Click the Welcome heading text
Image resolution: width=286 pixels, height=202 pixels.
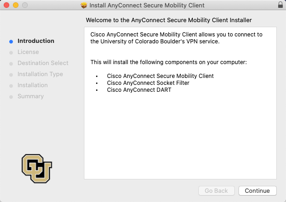pyautogui.click(x=169, y=20)
